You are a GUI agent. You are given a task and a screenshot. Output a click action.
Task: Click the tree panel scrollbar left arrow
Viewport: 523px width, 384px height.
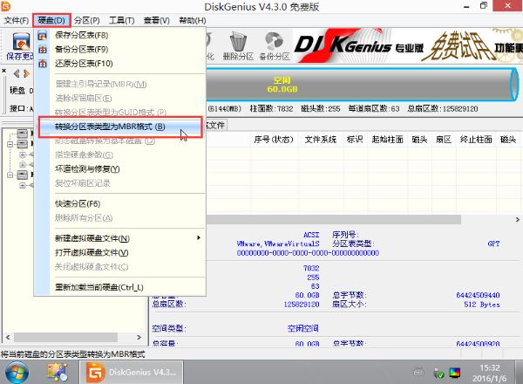click(8, 337)
